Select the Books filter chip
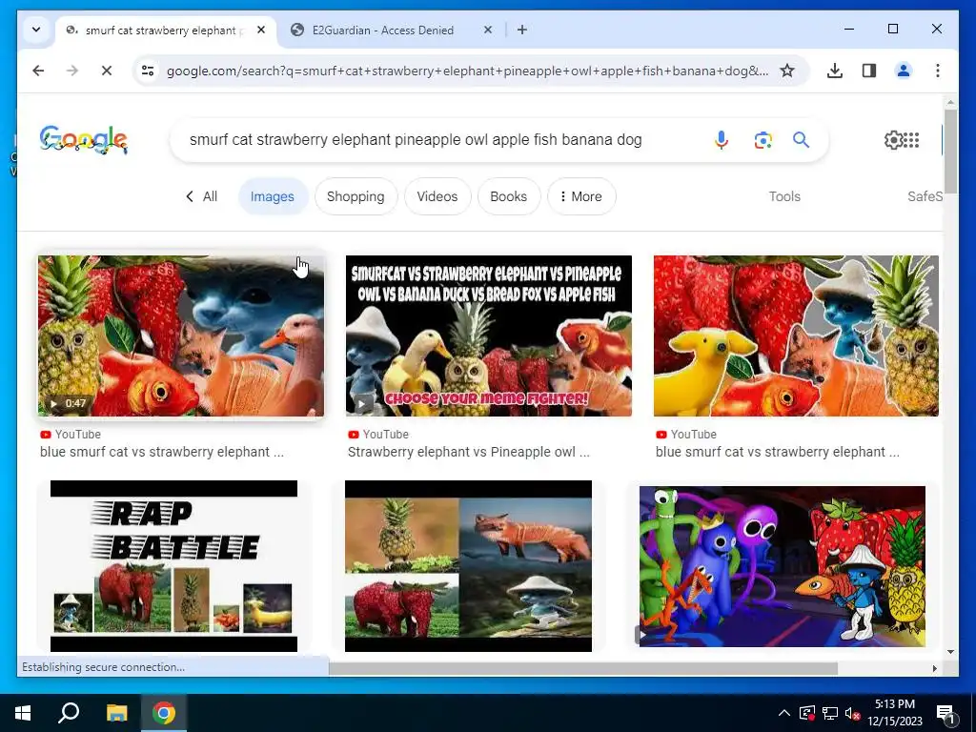This screenshot has height=732, width=976. [x=509, y=196]
